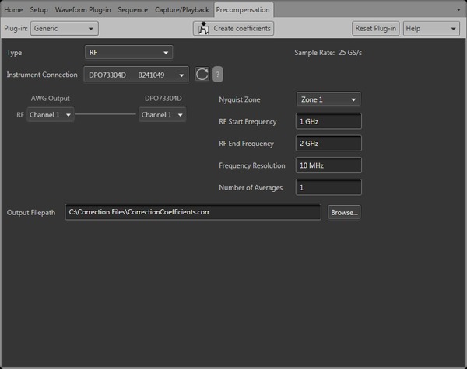
Task: Open the Capture/Playback tab
Action: point(182,9)
